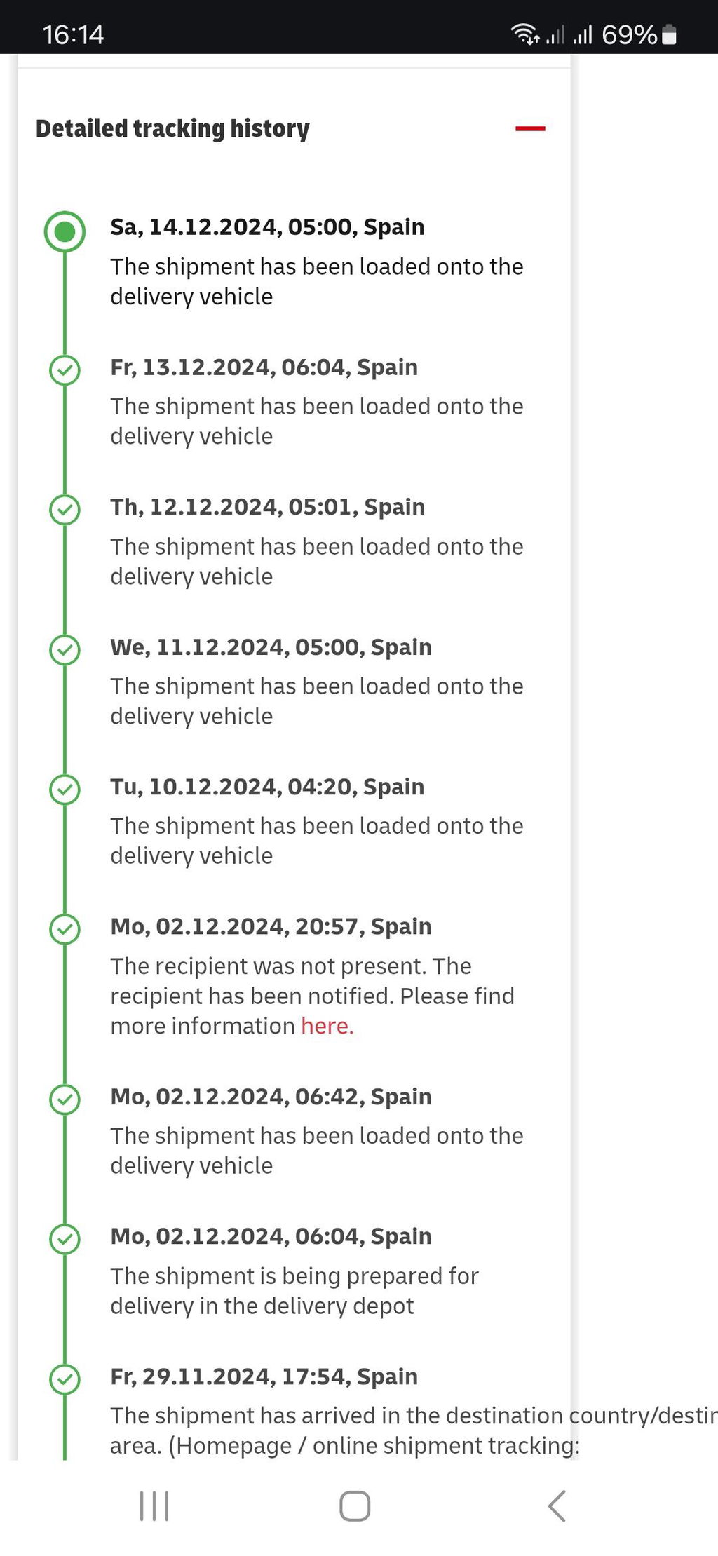Go back with the navigation arrow
718x1556 pixels.
(x=556, y=1506)
